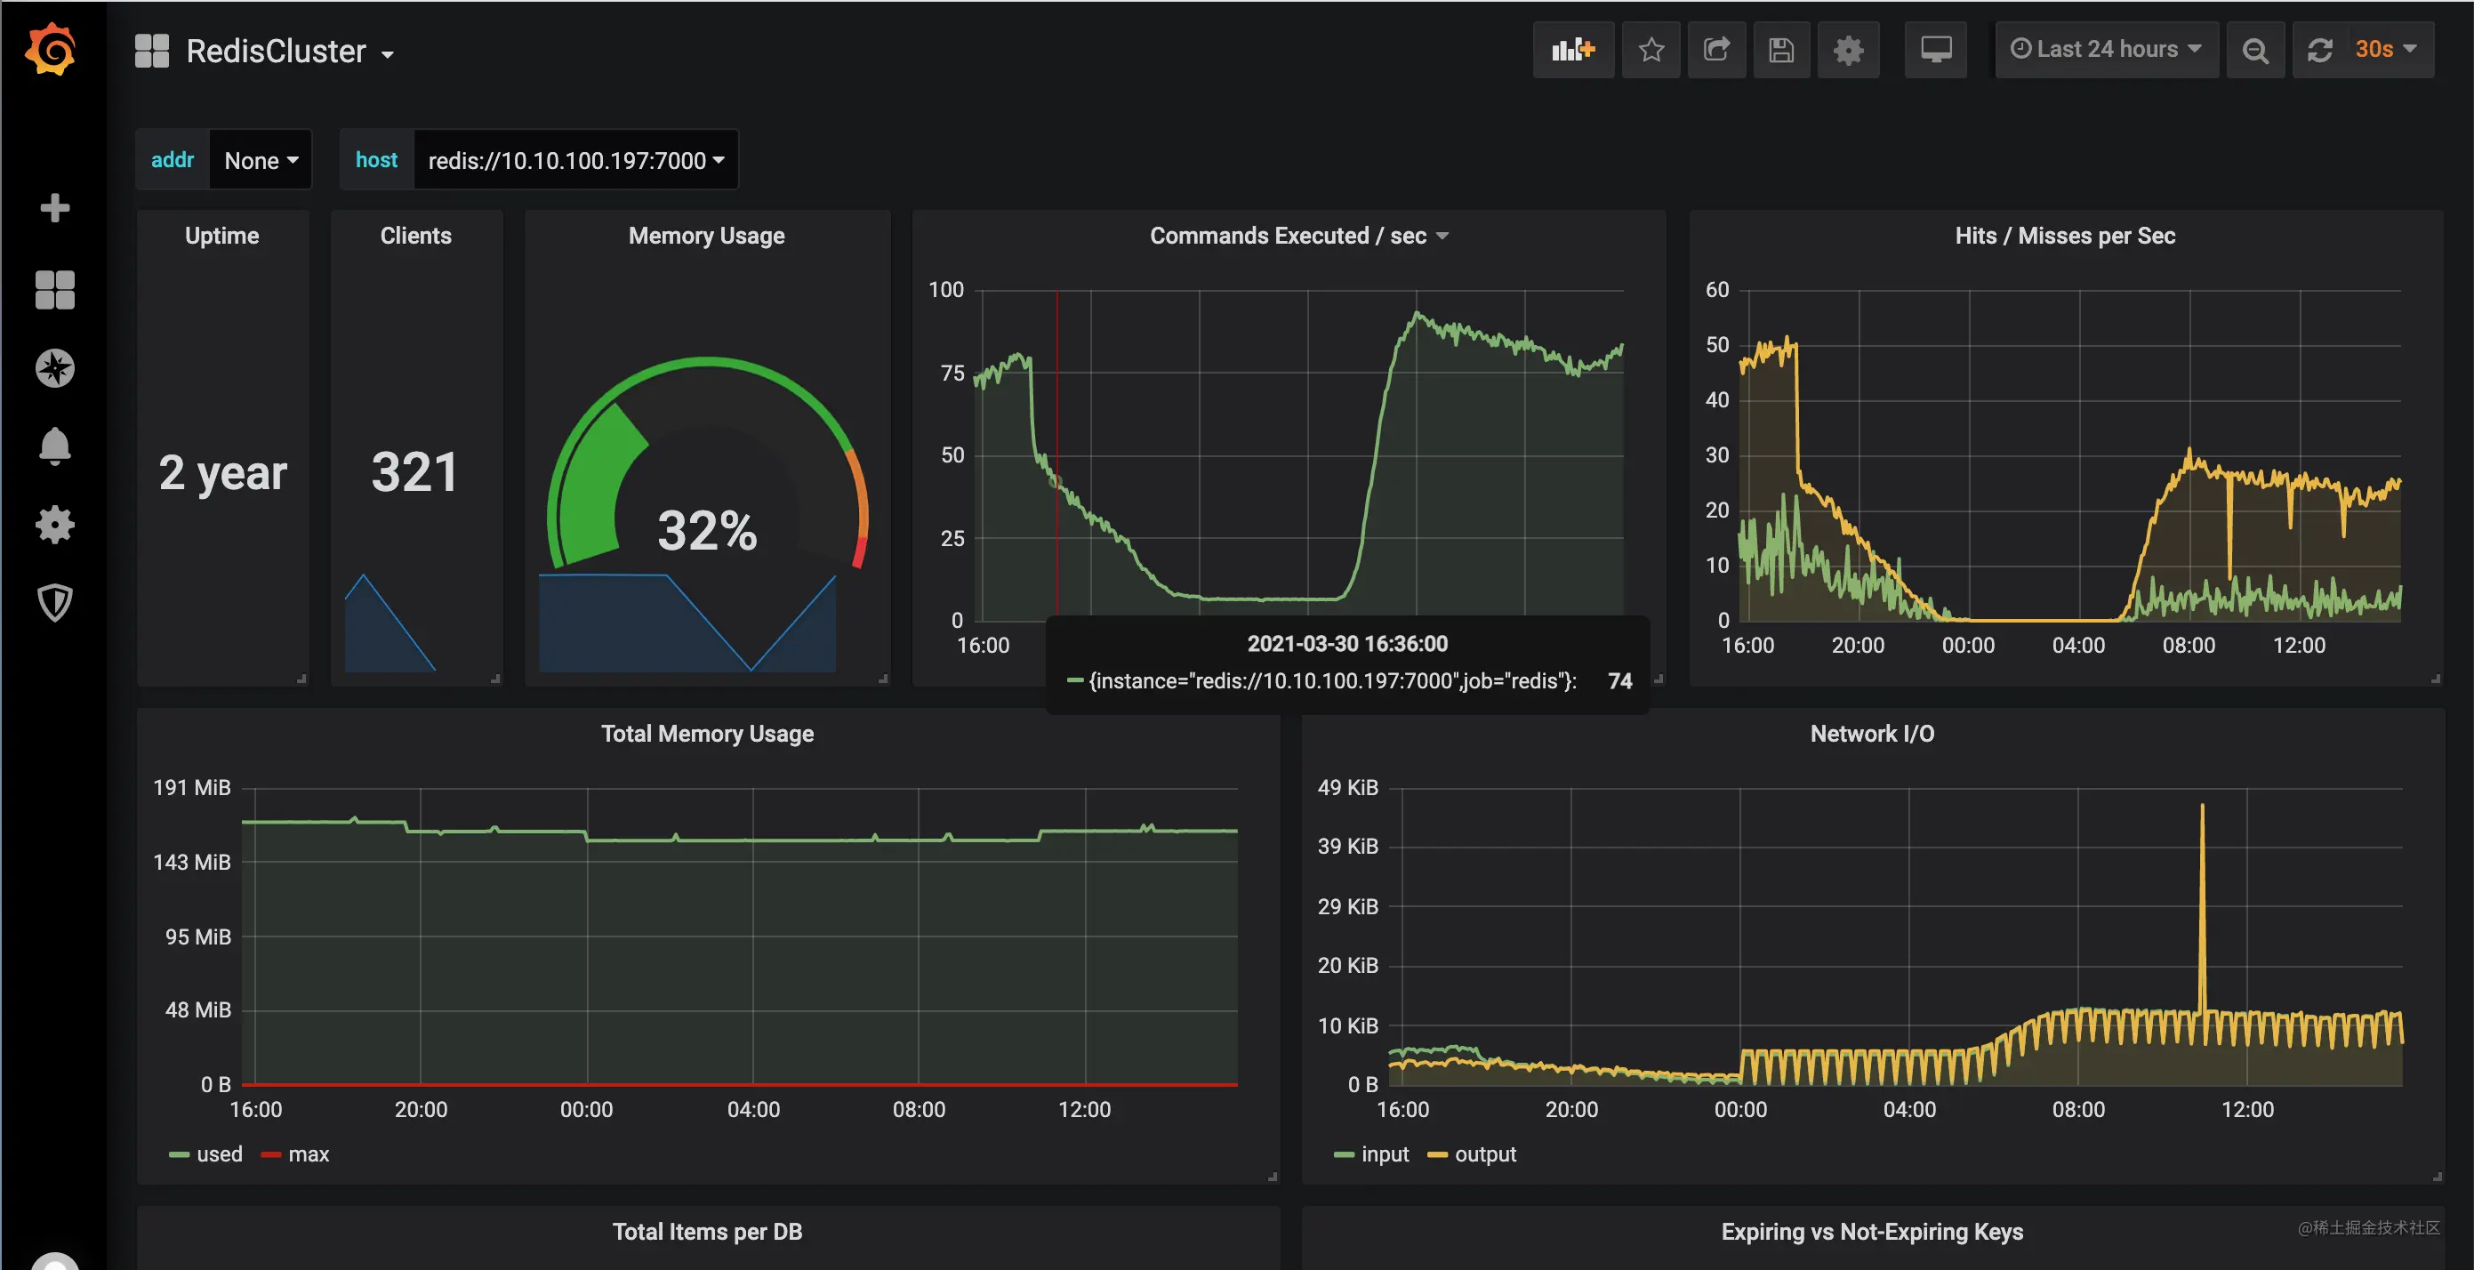
Task: Open the Configuration gear in sidebar
Action: click(55, 525)
